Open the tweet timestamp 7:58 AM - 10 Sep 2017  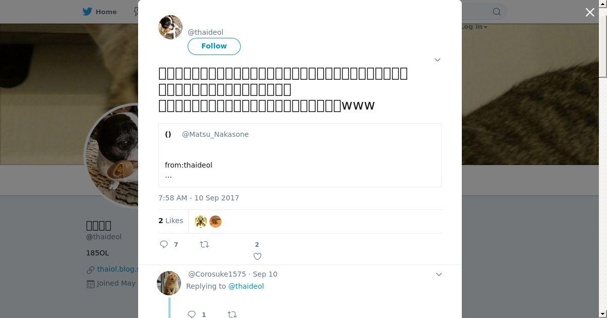pyautogui.click(x=199, y=198)
